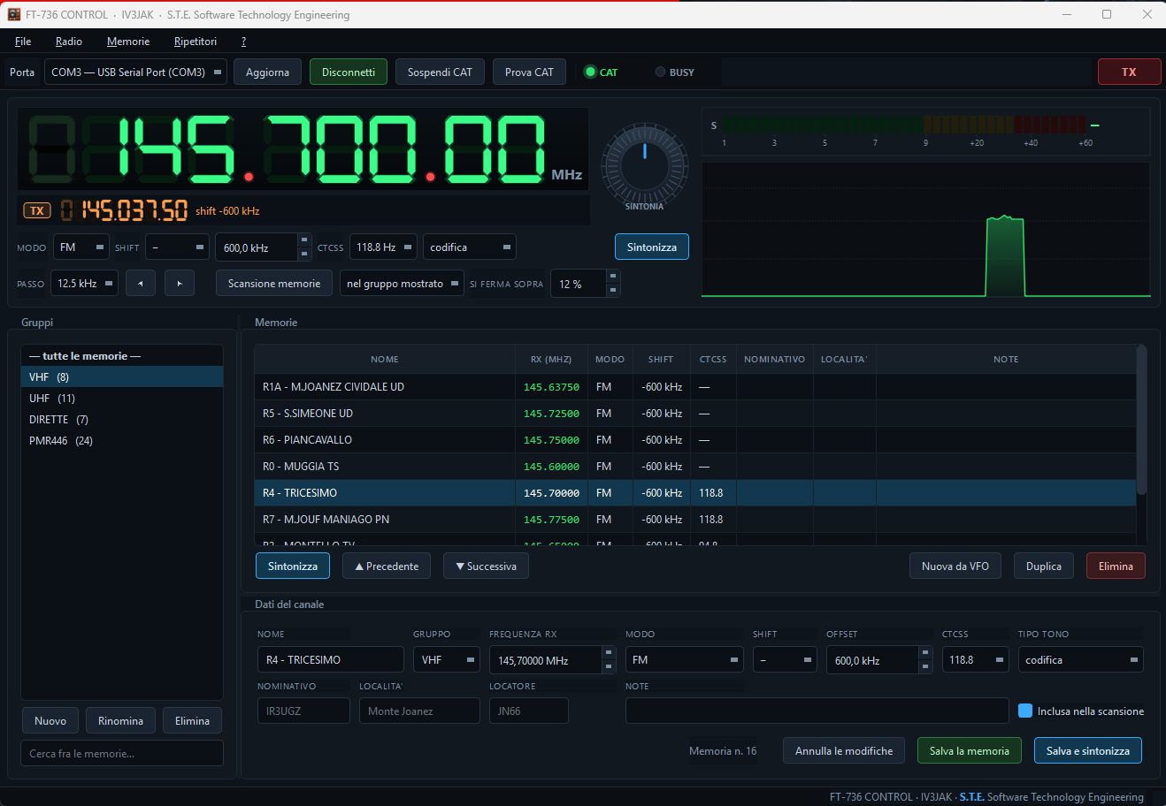Open the GRUPPO VHF dropdown in channel data
The image size is (1166, 806).
[447, 660]
